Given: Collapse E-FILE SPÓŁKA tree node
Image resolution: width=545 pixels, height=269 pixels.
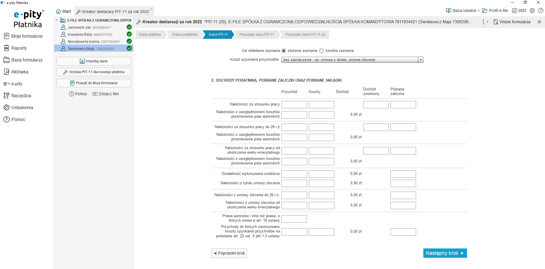Looking at the screenshot, I should 57,20.
